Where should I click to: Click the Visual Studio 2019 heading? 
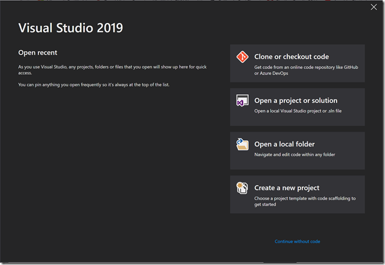71,28
